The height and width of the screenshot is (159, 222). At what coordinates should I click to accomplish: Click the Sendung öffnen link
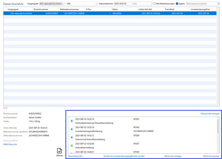click(x=11, y=140)
